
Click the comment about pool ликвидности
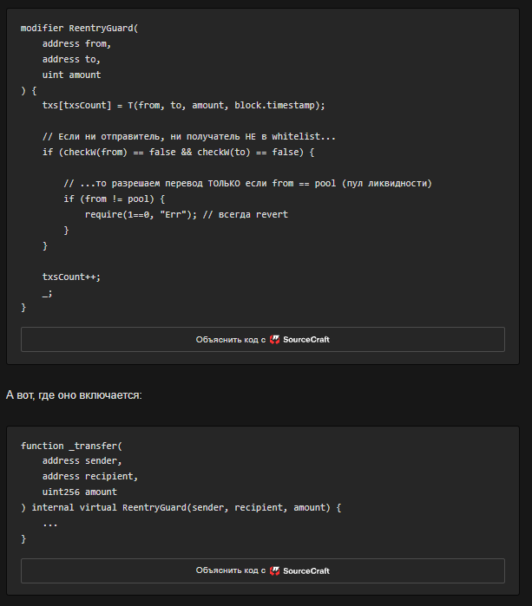pos(247,184)
